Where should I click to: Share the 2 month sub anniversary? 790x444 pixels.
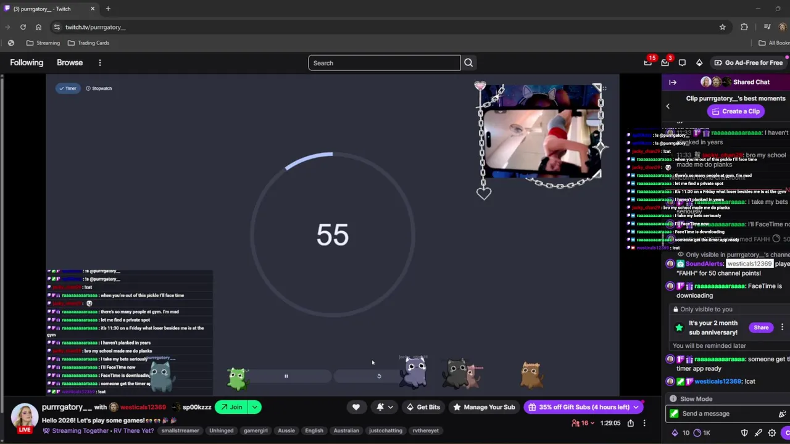click(761, 327)
